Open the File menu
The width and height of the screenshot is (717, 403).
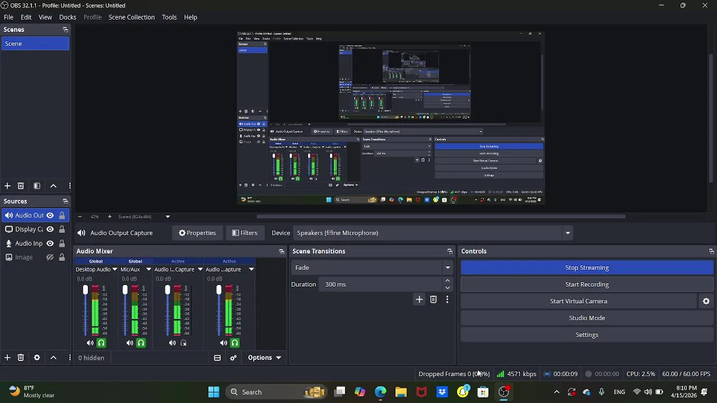[x=8, y=17]
